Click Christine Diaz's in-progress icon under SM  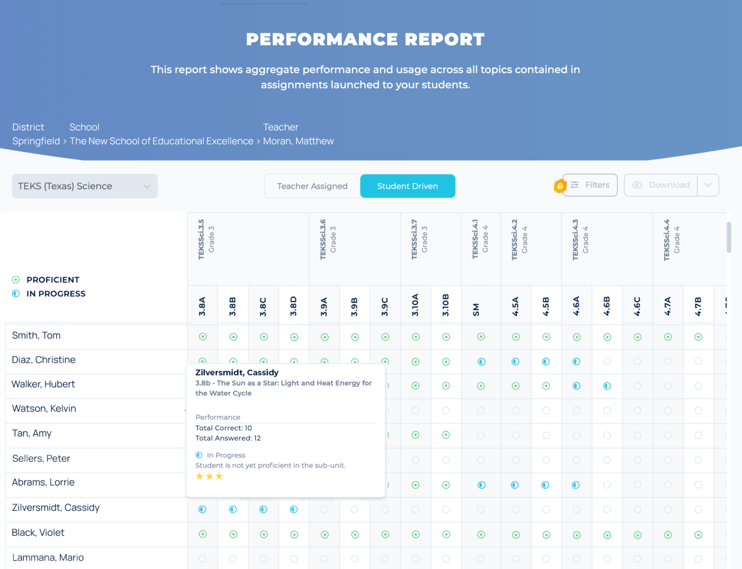[481, 361]
